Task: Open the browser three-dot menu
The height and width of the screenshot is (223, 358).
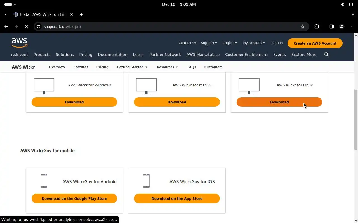Action: 352,26
